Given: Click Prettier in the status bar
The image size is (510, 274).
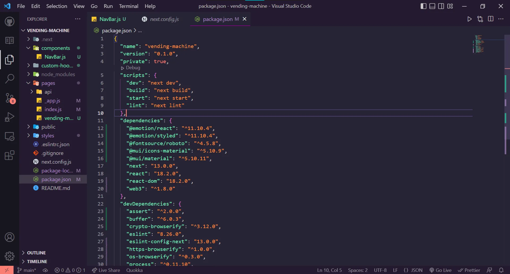Looking at the screenshot, I should pos(469,270).
